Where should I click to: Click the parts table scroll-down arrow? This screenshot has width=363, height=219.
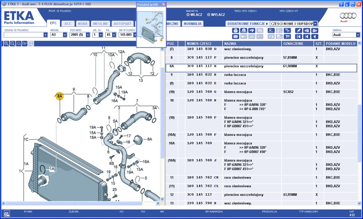coord(359,203)
